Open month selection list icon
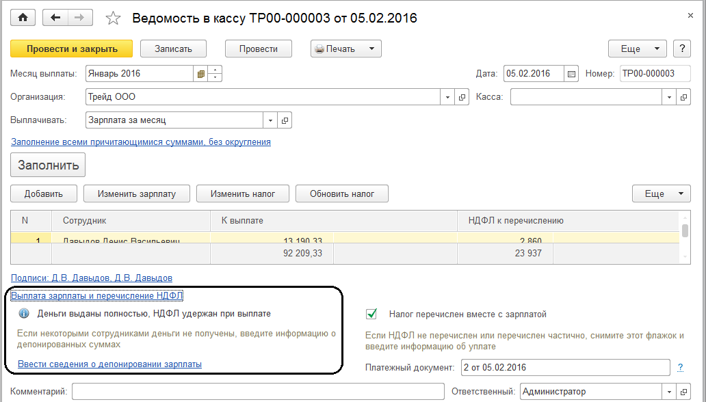The height and width of the screenshot is (402, 706). (200, 74)
